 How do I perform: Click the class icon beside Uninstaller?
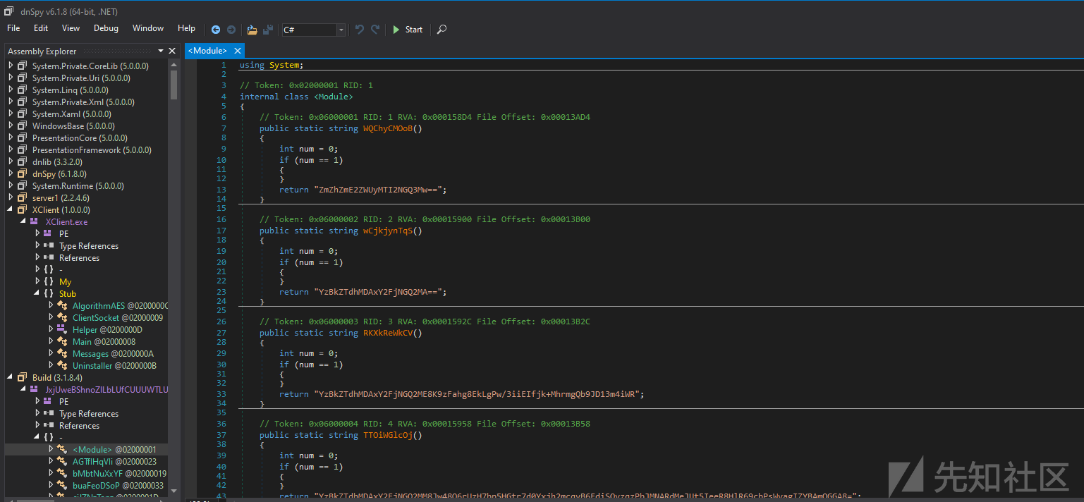tap(62, 366)
